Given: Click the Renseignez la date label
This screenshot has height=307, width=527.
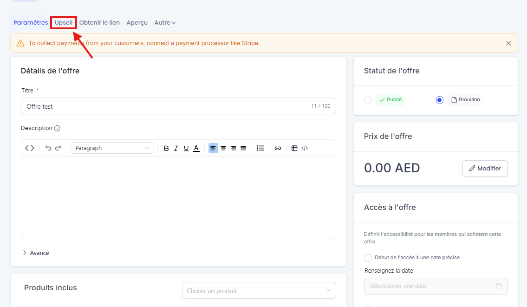Looking at the screenshot, I should pos(389,271).
